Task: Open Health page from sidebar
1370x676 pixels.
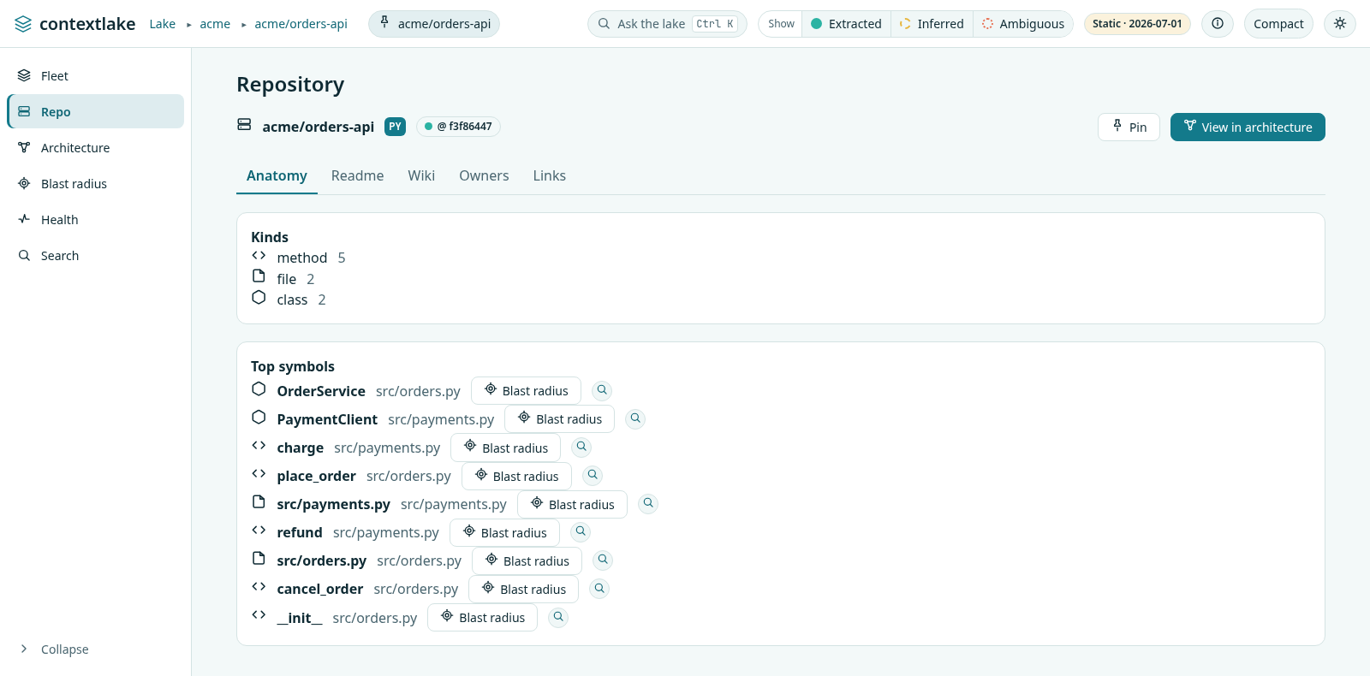Action: click(96, 219)
